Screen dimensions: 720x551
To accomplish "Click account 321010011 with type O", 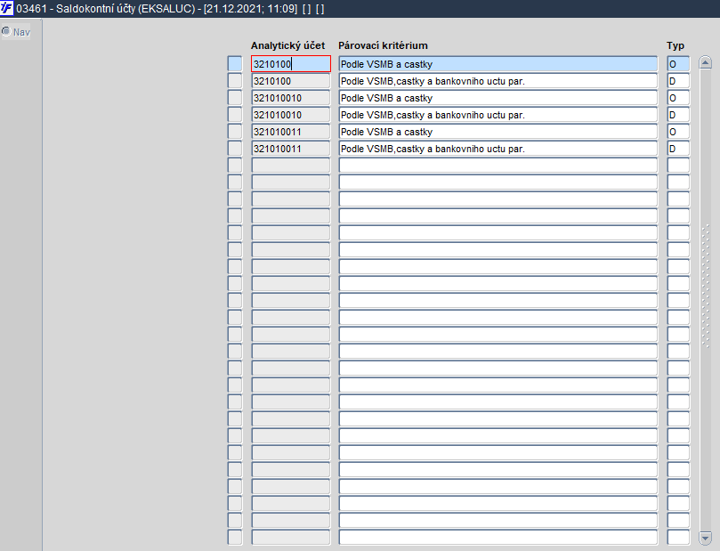I will click(291, 132).
